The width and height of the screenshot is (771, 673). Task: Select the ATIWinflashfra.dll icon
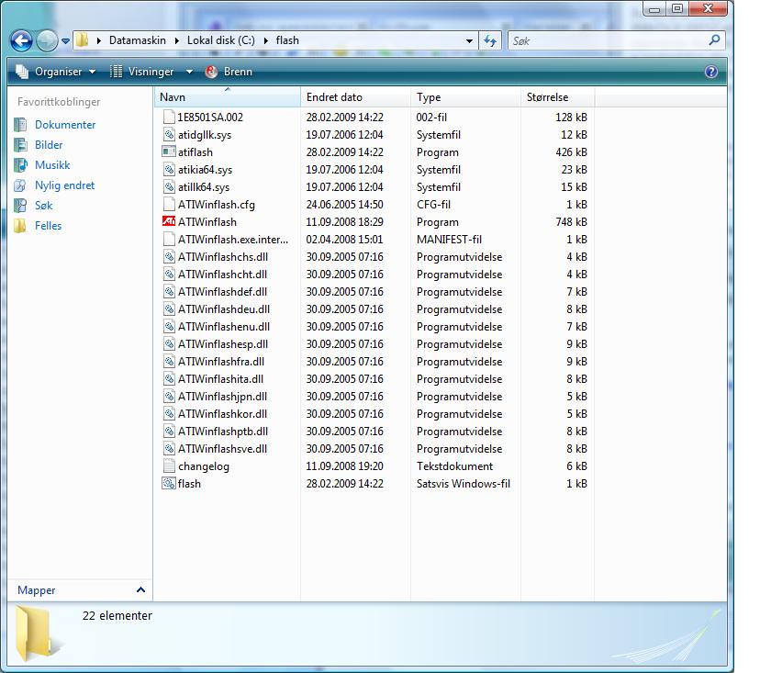(169, 362)
